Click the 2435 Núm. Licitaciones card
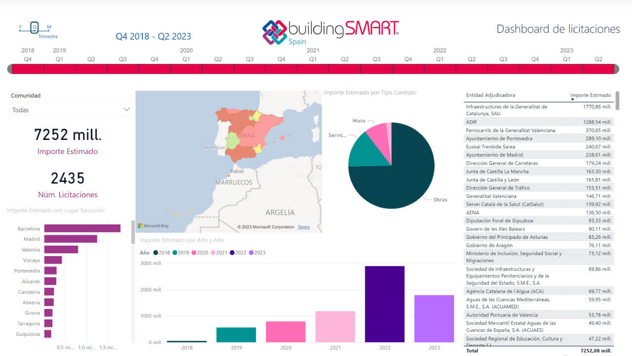 click(x=68, y=184)
